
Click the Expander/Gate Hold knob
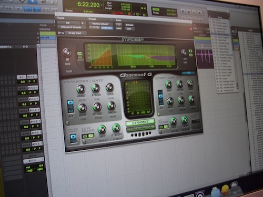click(x=110, y=87)
